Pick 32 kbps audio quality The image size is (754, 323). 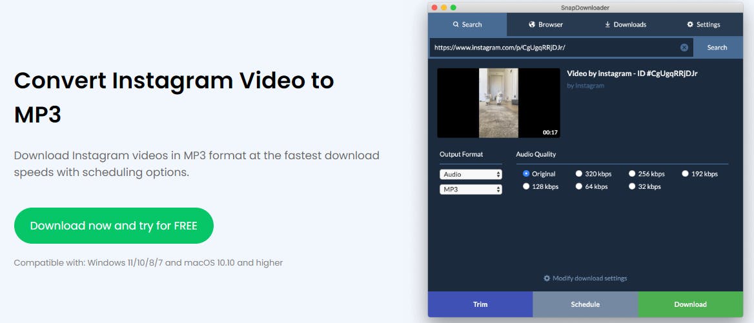point(633,186)
